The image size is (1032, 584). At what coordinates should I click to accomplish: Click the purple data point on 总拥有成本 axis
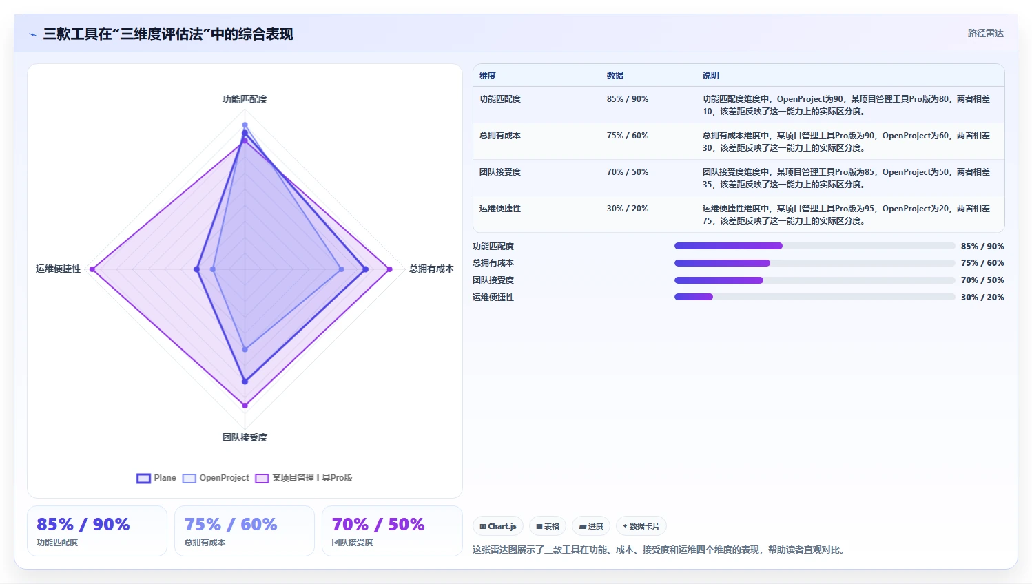[x=390, y=269]
